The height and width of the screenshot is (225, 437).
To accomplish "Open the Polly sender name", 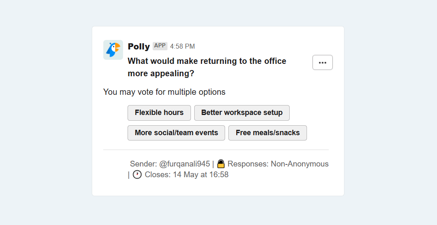I will pos(139,46).
